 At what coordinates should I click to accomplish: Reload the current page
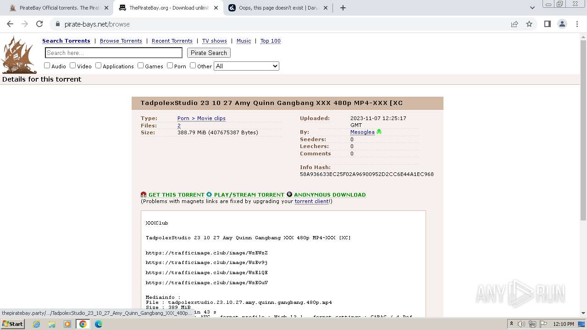pos(39,24)
